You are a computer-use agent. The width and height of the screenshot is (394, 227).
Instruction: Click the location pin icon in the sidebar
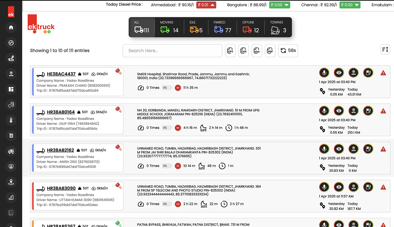[x=11, y=182]
